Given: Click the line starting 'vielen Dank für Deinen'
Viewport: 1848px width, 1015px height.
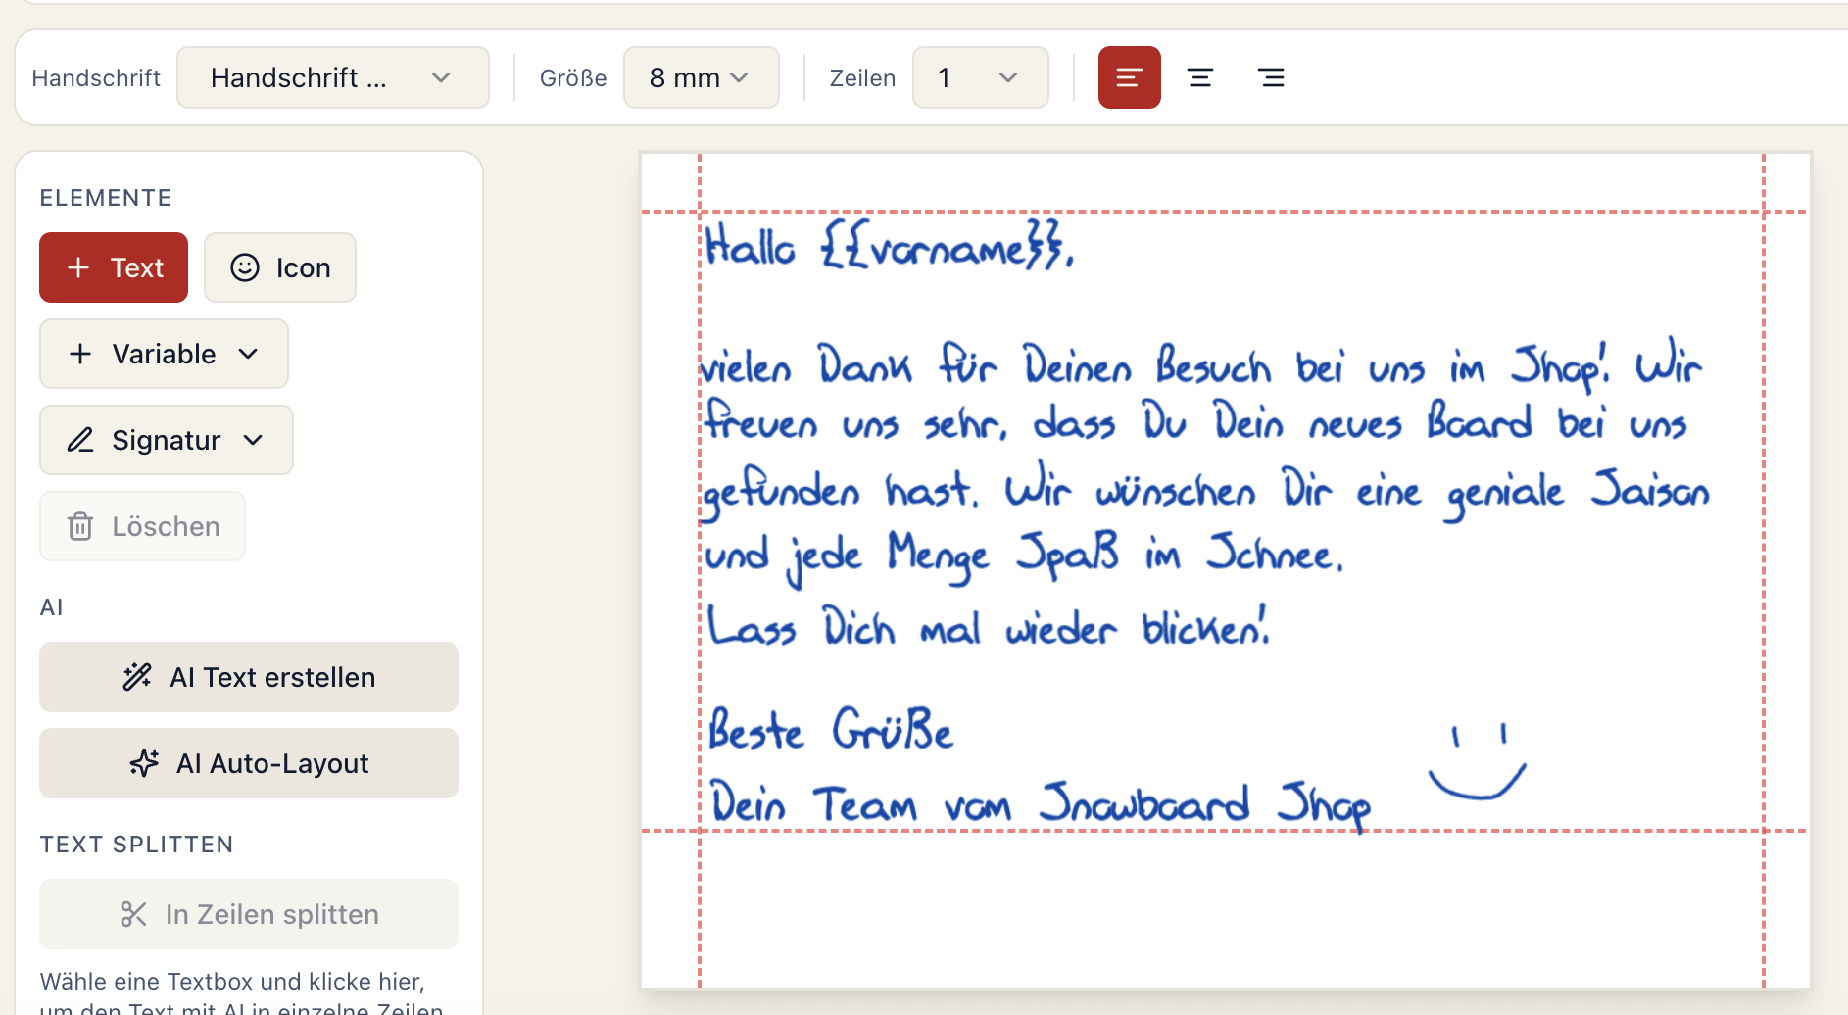Looking at the screenshot, I should pyautogui.click(x=1202, y=365).
